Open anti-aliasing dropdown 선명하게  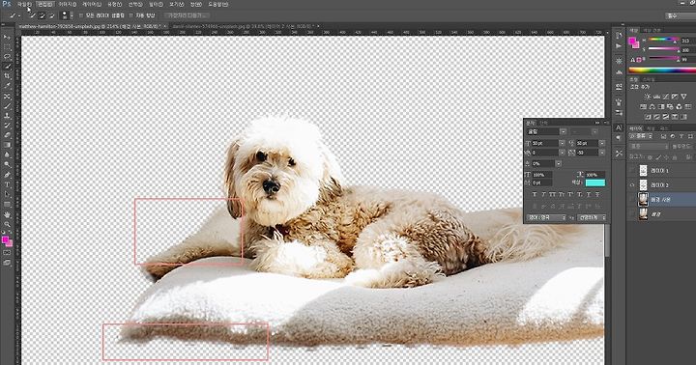(592, 218)
